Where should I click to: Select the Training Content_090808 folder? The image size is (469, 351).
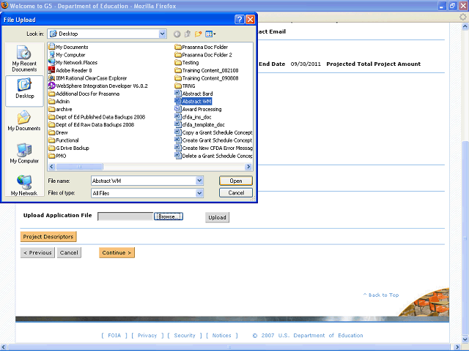click(207, 78)
